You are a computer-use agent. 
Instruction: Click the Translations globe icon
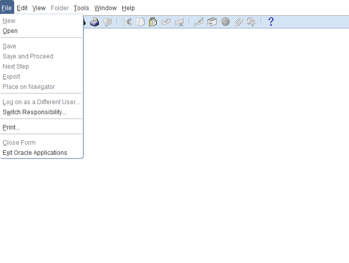[x=225, y=22]
